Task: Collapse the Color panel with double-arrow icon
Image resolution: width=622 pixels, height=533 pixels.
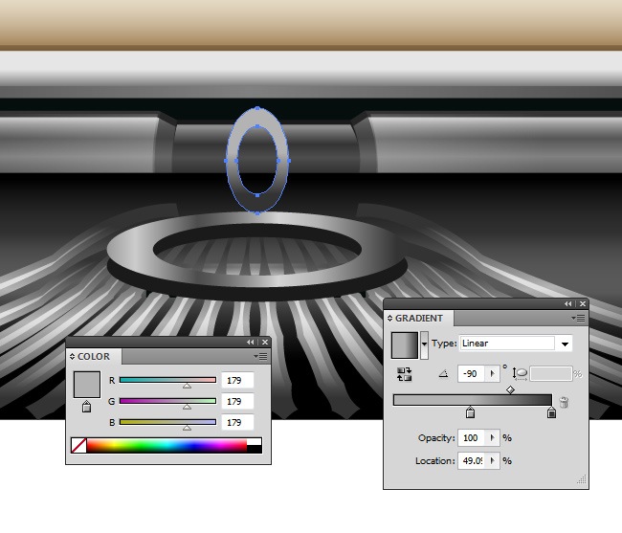Action: pos(251,342)
